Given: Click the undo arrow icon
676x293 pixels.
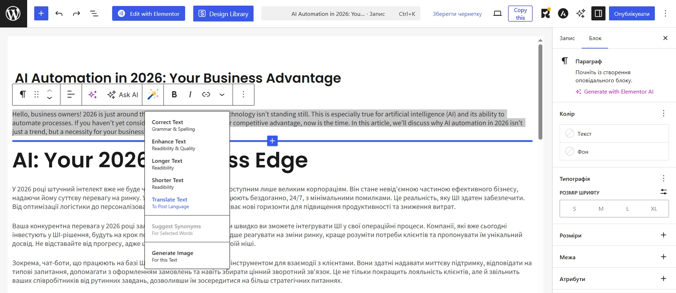Looking at the screenshot, I should pyautogui.click(x=59, y=14).
